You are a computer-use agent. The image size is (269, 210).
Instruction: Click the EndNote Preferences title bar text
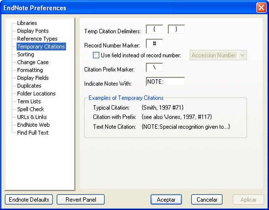click(x=35, y=8)
